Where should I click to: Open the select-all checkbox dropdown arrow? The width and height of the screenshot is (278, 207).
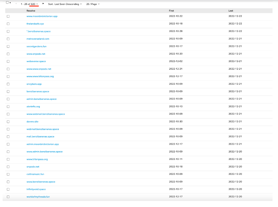10,3
